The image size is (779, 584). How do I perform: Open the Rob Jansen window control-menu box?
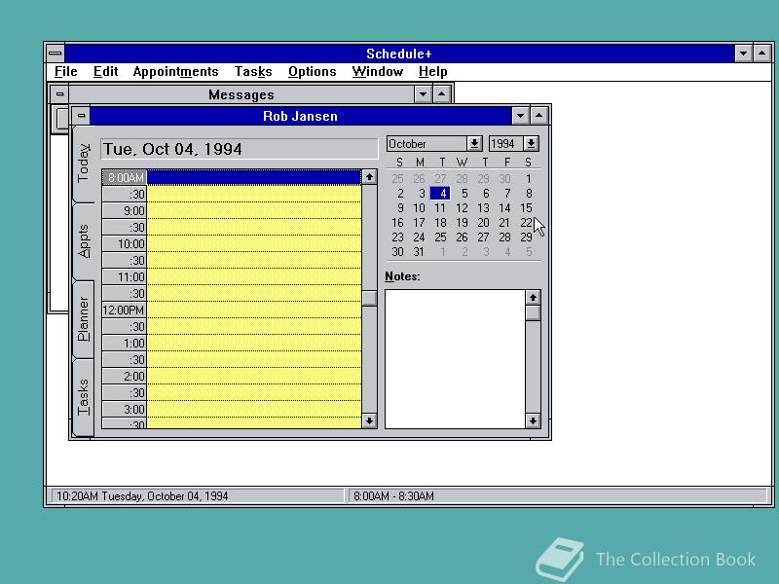(x=81, y=115)
